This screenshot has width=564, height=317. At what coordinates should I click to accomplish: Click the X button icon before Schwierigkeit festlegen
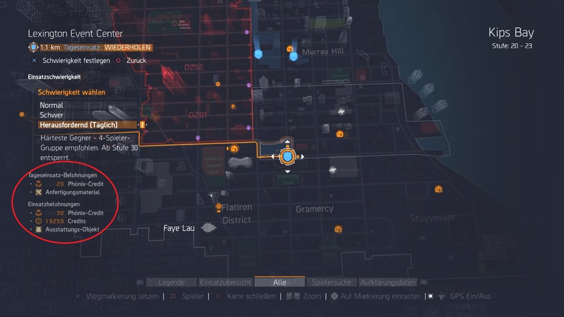click(x=34, y=60)
